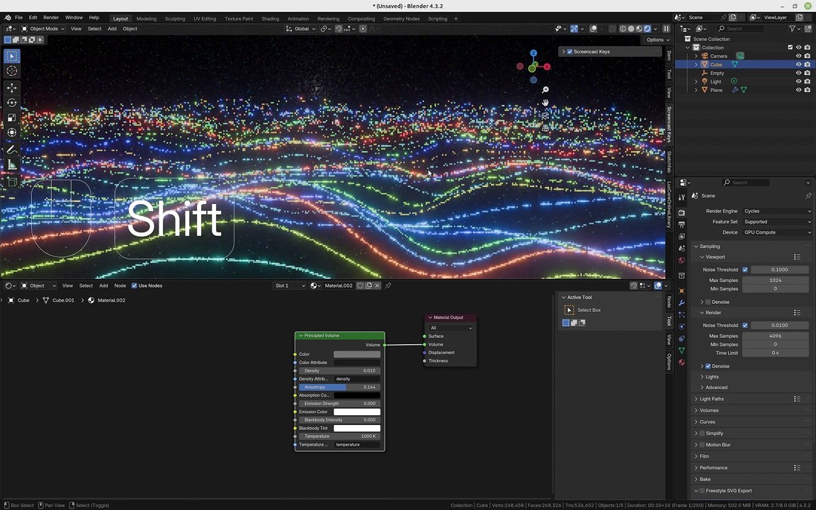The height and width of the screenshot is (510, 816).
Task: Expand the Light Paths panel
Action: pyautogui.click(x=712, y=399)
